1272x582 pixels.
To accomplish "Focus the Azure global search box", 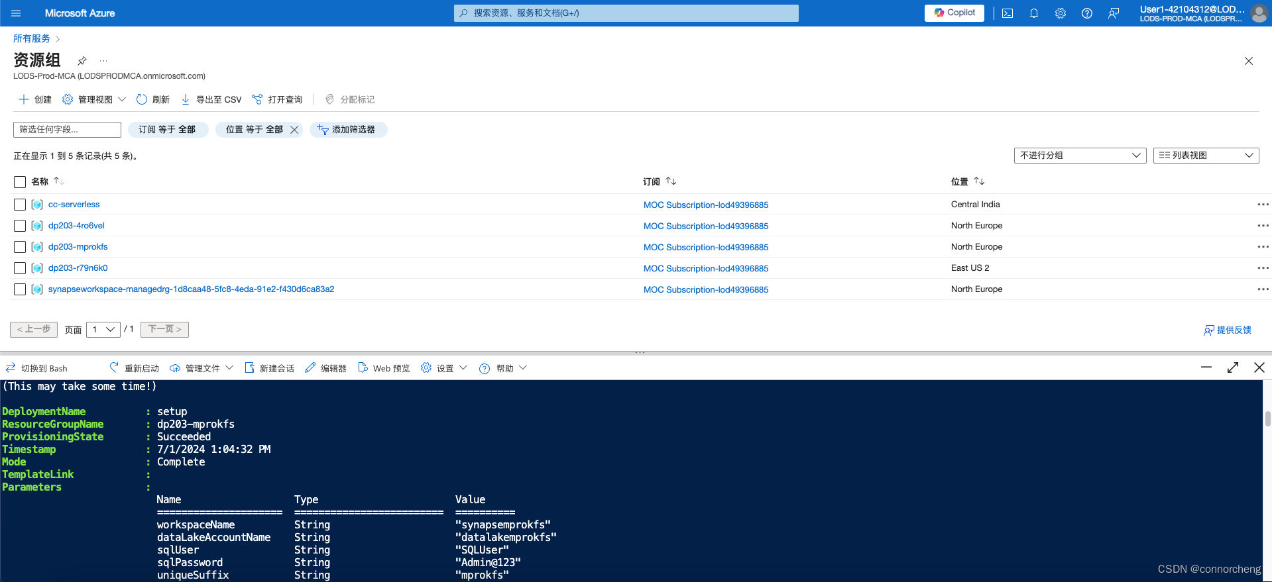I will click(626, 13).
